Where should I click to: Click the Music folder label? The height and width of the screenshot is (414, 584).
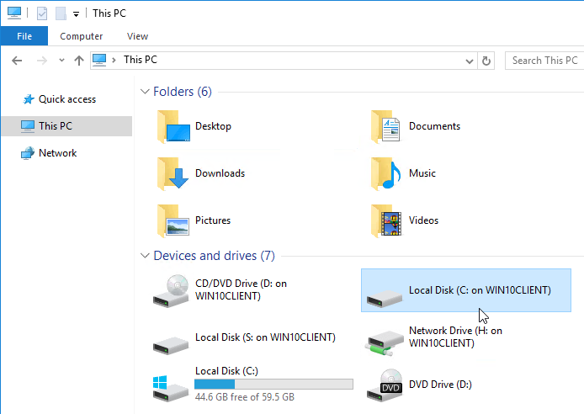tap(422, 173)
